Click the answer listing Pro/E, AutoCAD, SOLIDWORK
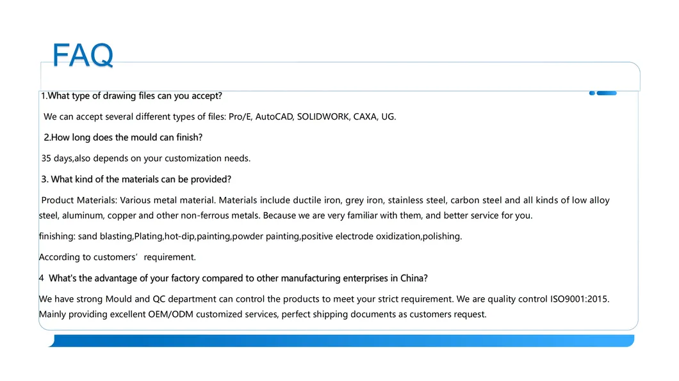Image resolution: width=679 pixels, height=381 pixels. 220,117
